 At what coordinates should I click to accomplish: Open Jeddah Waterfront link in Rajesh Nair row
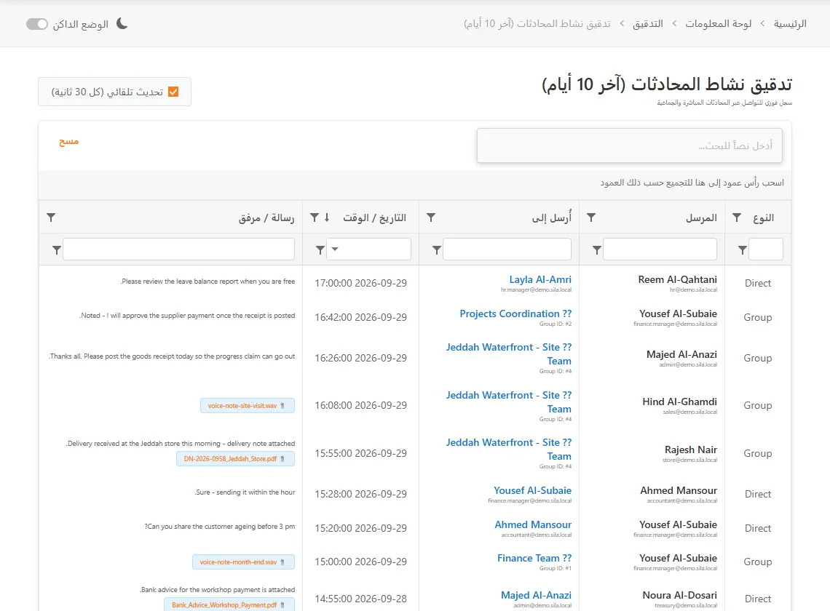[x=509, y=449]
